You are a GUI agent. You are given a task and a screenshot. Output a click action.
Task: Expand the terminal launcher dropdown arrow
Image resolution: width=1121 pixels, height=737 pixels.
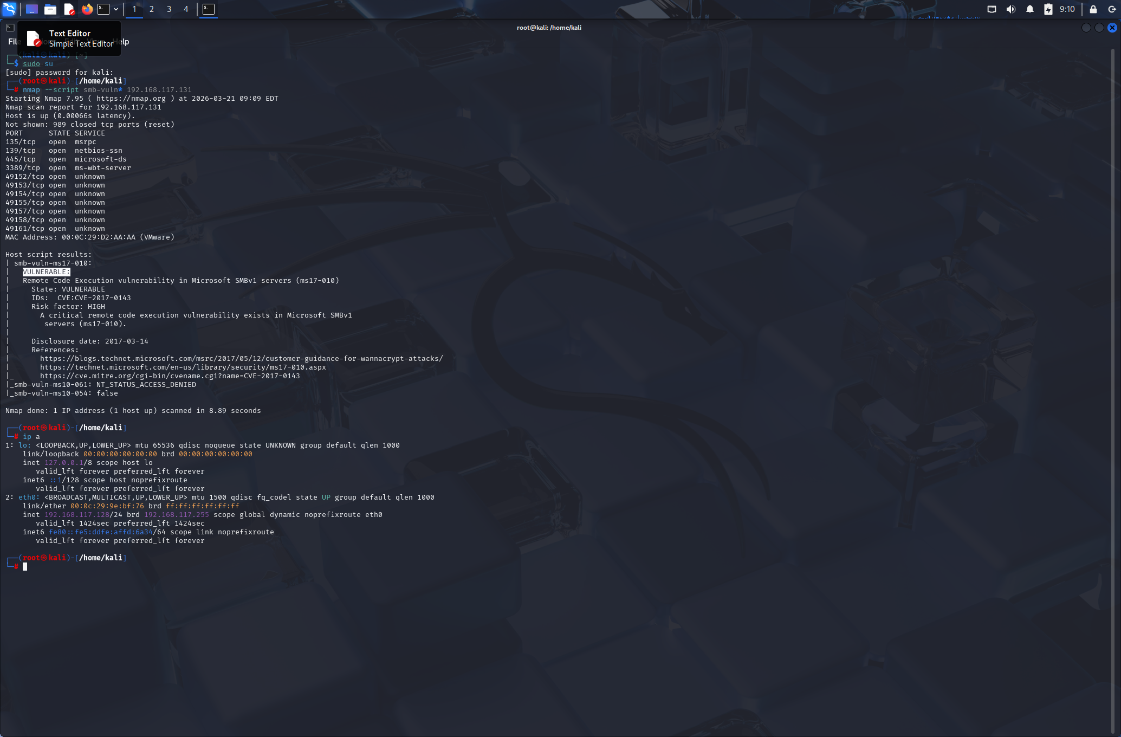(116, 9)
